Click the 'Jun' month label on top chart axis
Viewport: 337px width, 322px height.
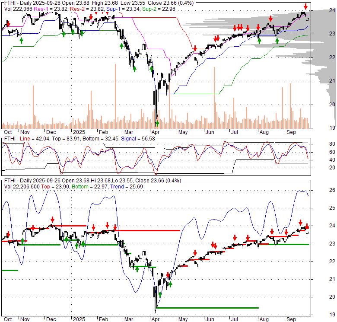210,132
